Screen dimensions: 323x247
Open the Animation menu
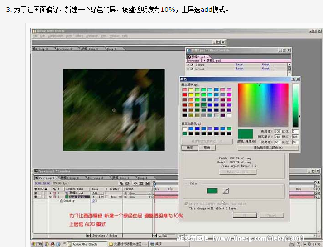tap(92, 36)
